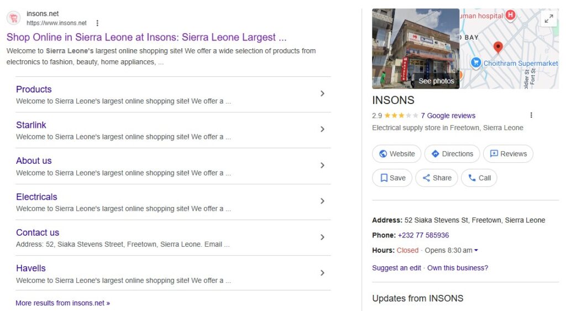Open the Shop Online in Sierra Leone result title
This screenshot has height=311, width=566.
coord(146,37)
